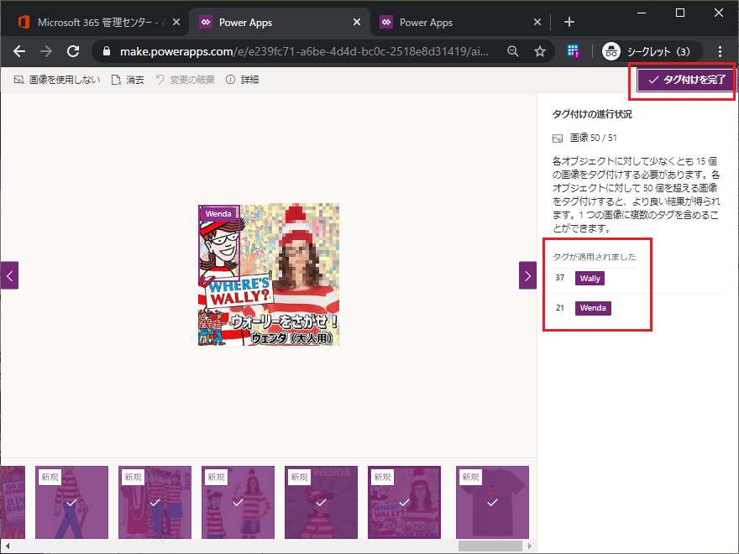Open the partially visible first thumbnail
This screenshot has height=554, width=739.
(13, 502)
